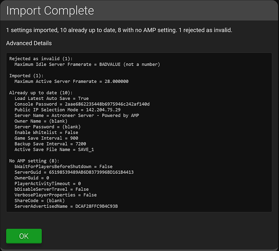Select the 'Load Latest Auto Save = True' line

click(51, 98)
